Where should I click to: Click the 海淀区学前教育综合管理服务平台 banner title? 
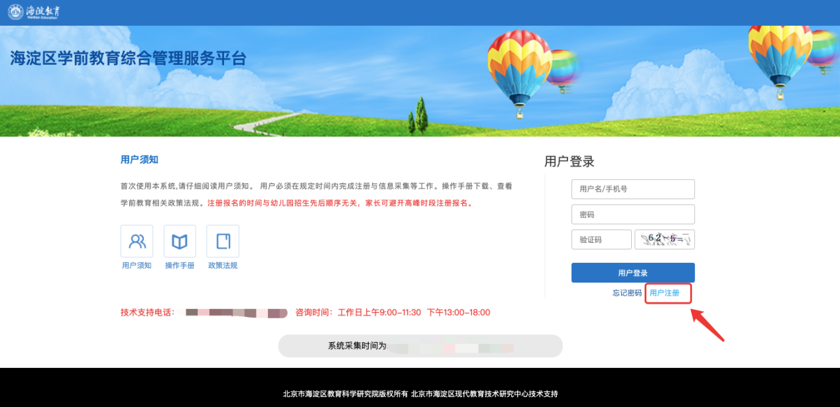coord(128,58)
